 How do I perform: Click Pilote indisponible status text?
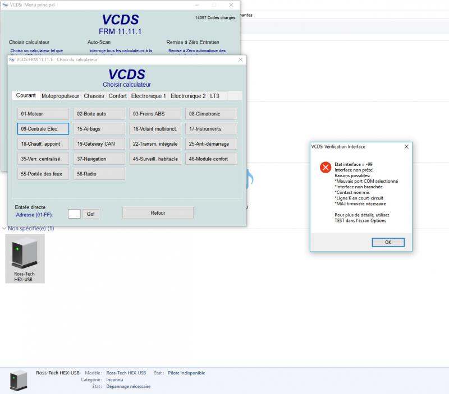click(x=186, y=373)
